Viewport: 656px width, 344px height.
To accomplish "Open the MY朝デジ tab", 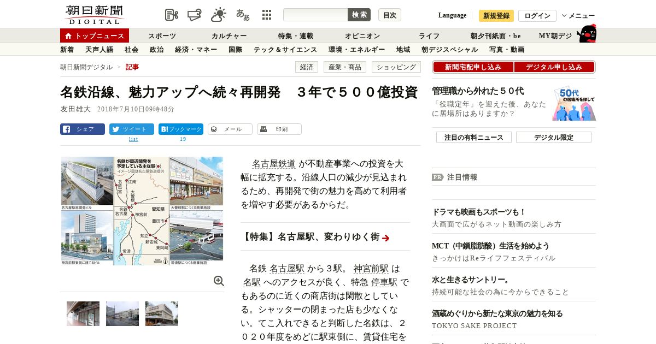I will tap(555, 36).
